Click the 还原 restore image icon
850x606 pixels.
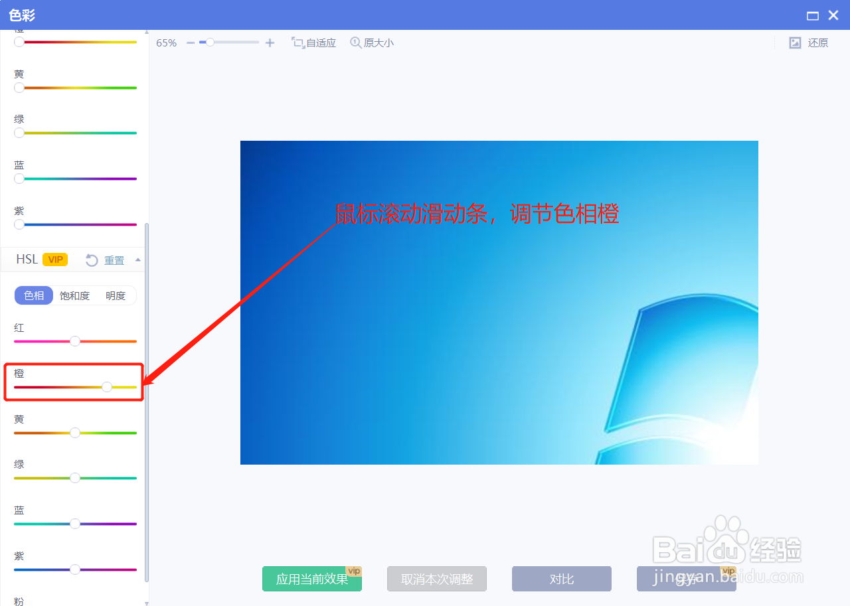(x=795, y=43)
